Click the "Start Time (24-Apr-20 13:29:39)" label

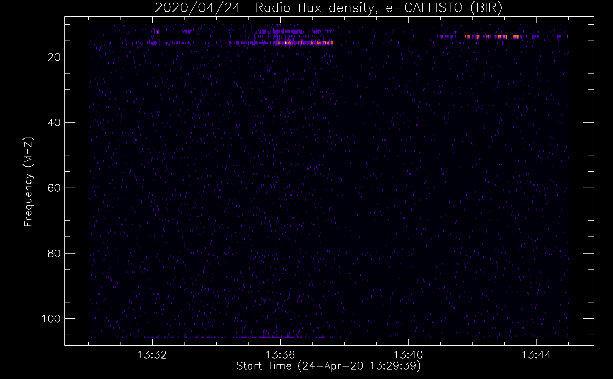pos(328,366)
